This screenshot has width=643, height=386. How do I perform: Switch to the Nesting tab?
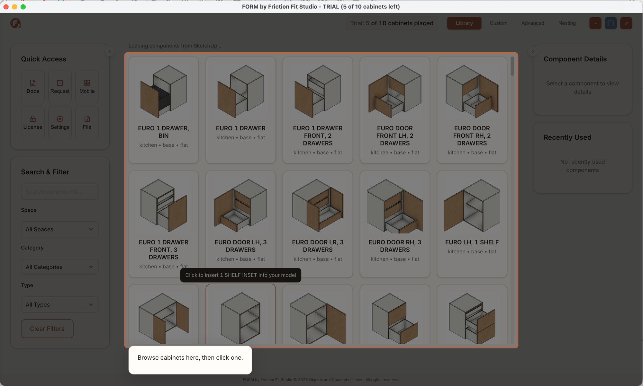pos(567,23)
